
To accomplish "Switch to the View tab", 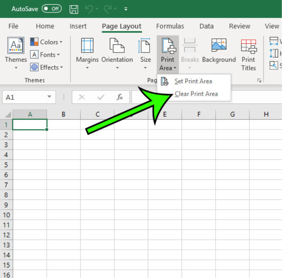I will [x=272, y=26].
